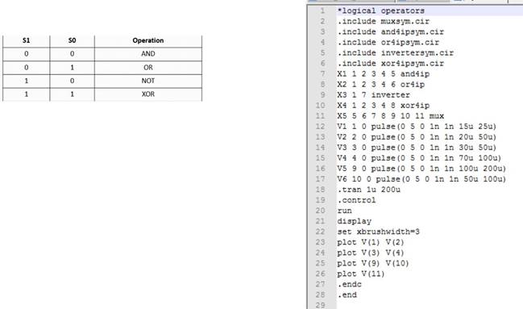Click the 'display' command line
The image size is (523, 309).
tap(355, 221)
